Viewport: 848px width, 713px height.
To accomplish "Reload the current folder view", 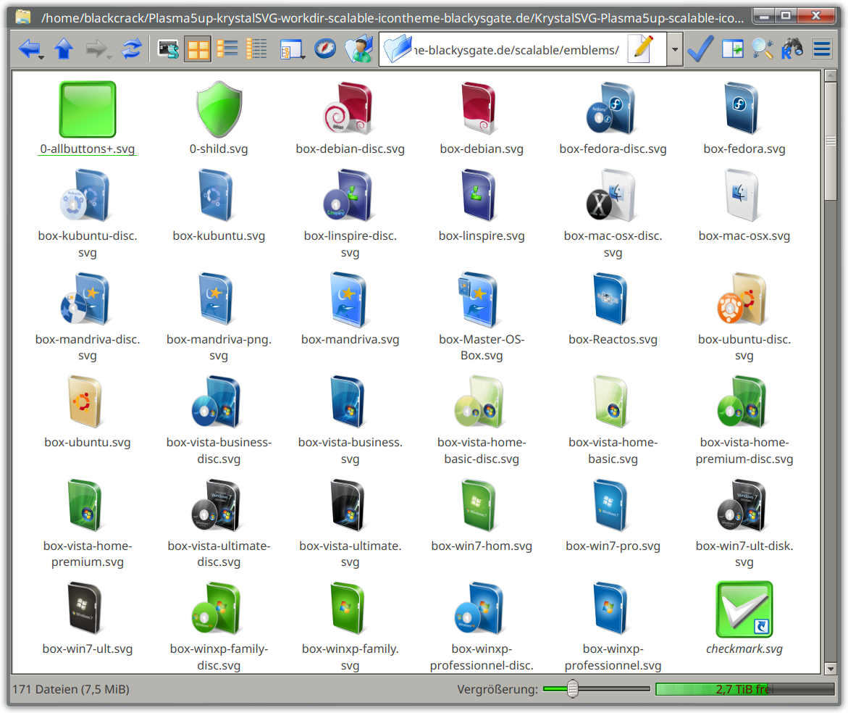I will pos(131,49).
